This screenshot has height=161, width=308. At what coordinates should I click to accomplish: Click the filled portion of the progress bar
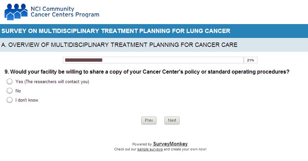[84, 60]
